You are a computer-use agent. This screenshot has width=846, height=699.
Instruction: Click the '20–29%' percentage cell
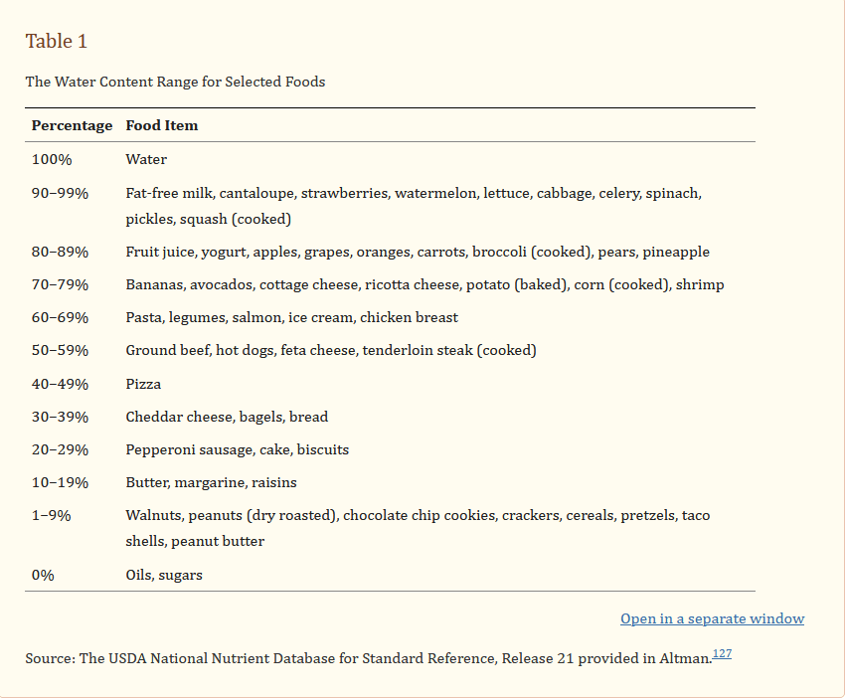coord(60,449)
